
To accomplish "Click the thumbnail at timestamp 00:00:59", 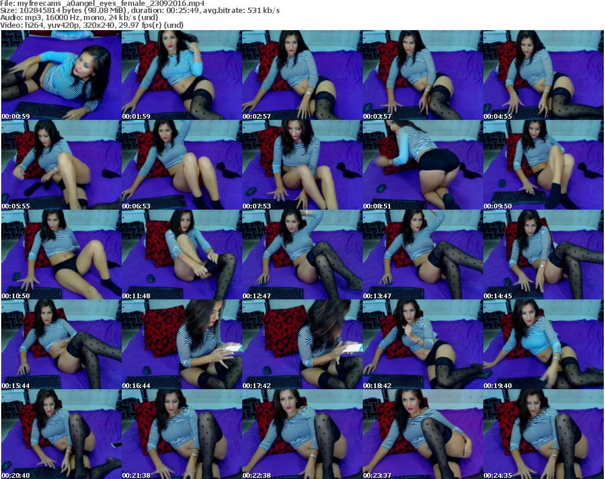I will click(x=61, y=76).
